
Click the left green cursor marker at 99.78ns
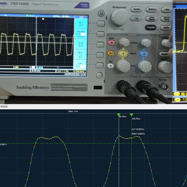pyautogui.click(x=119, y=115)
